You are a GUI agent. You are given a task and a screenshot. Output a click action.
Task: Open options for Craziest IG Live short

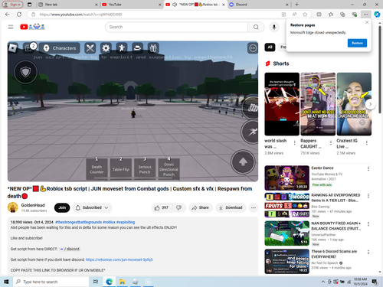click(367, 143)
